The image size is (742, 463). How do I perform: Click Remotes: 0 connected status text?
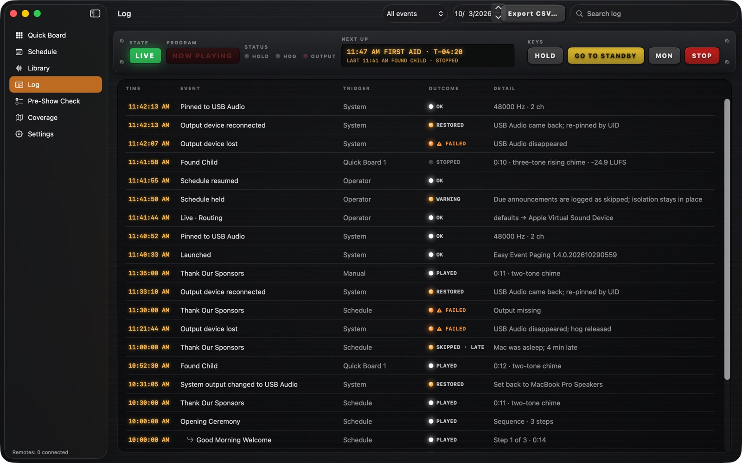pyautogui.click(x=40, y=452)
